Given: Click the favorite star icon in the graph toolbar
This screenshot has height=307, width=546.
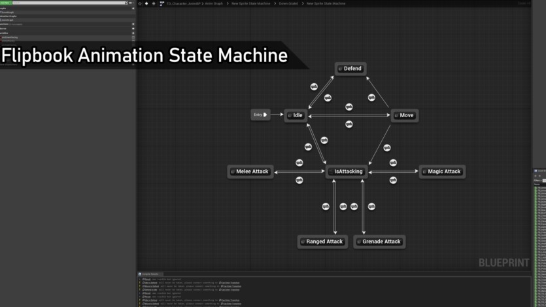Looking at the screenshot, I should (140, 3).
